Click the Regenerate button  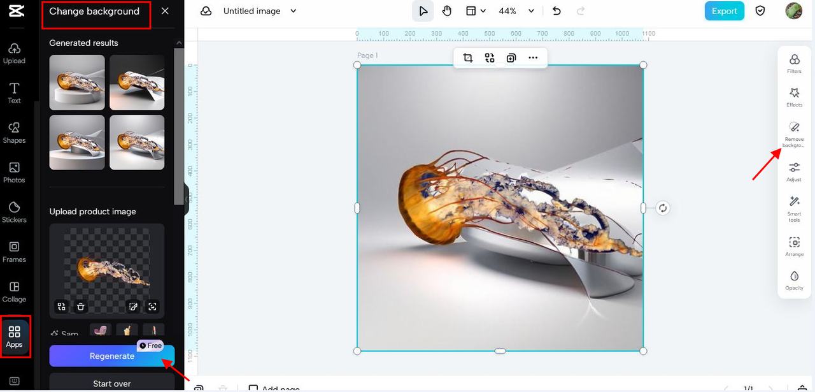(x=112, y=356)
